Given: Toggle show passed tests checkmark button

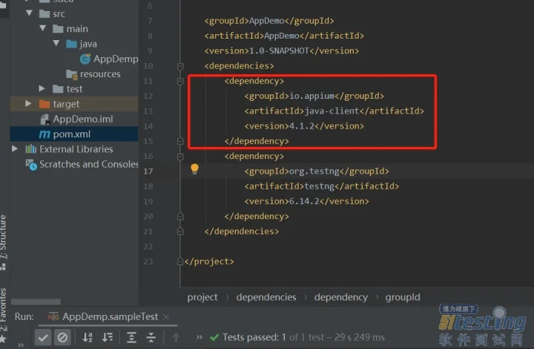Looking at the screenshot, I should 43,337.
